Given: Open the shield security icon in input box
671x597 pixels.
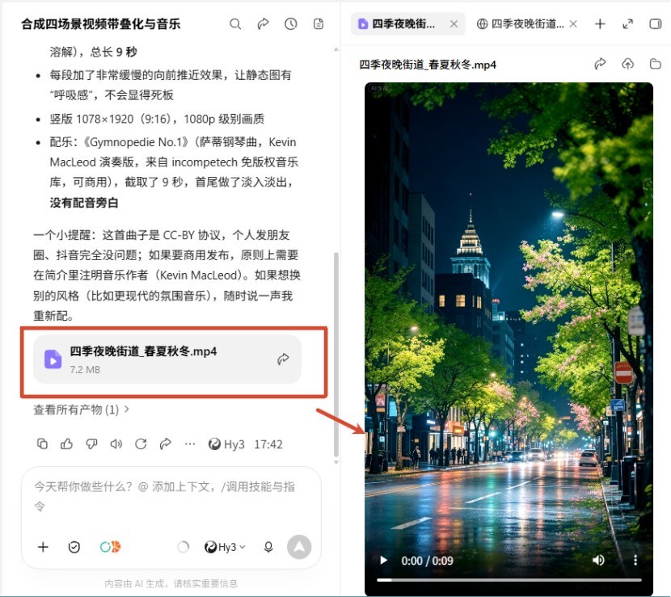Looking at the screenshot, I should click(74, 547).
